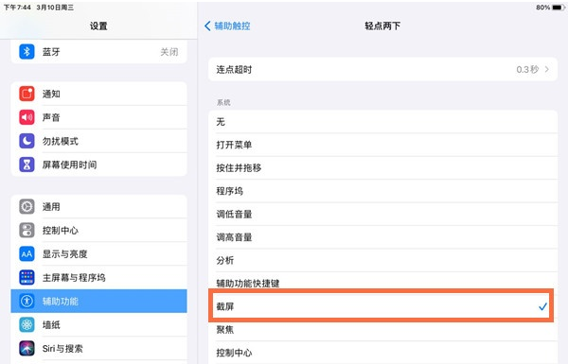Open the General (通用) gear icon
The height and width of the screenshot is (364, 568).
[27, 207]
